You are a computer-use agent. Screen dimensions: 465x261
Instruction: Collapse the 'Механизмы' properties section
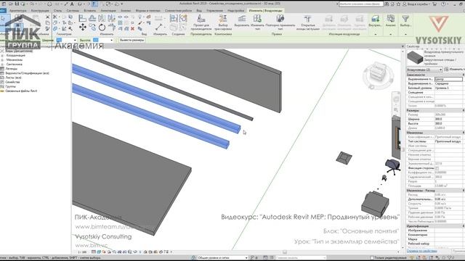[x=464, y=133]
